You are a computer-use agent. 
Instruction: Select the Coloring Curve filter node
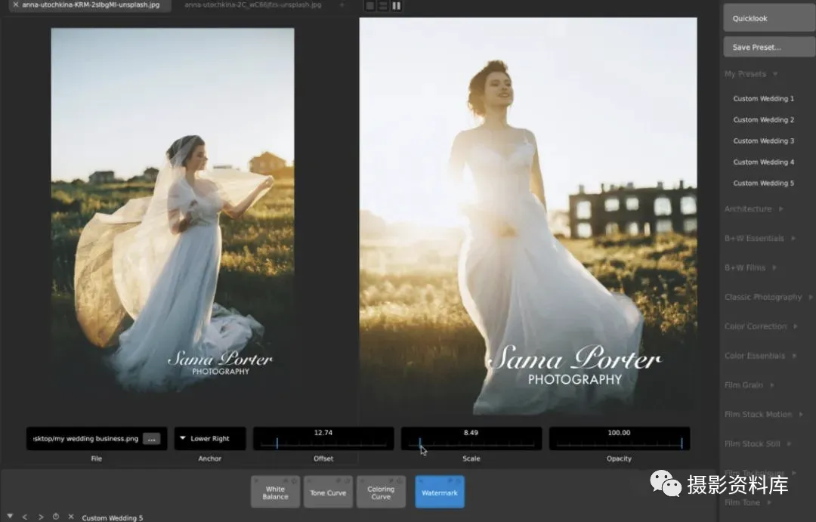[x=381, y=493]
